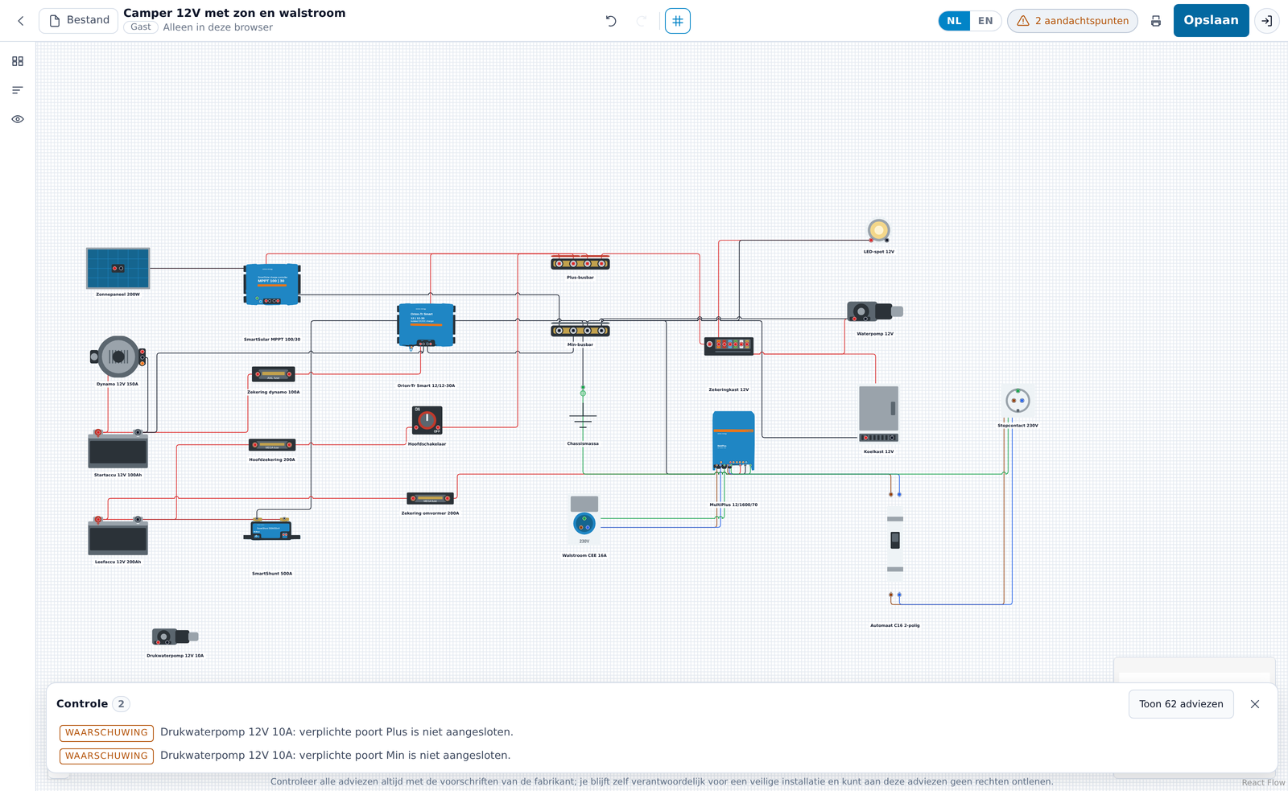This screenshot has width=1288, height=791.
Task: Select the Dynamo 12V 150A alternator
Action: pos(118,356)
